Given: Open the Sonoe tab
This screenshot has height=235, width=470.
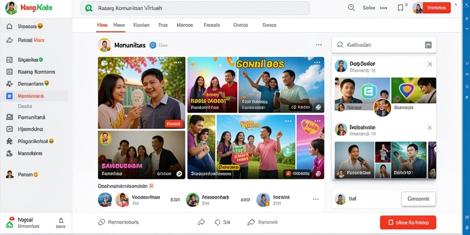Looking at the screenshot, I should coord(269,25).
